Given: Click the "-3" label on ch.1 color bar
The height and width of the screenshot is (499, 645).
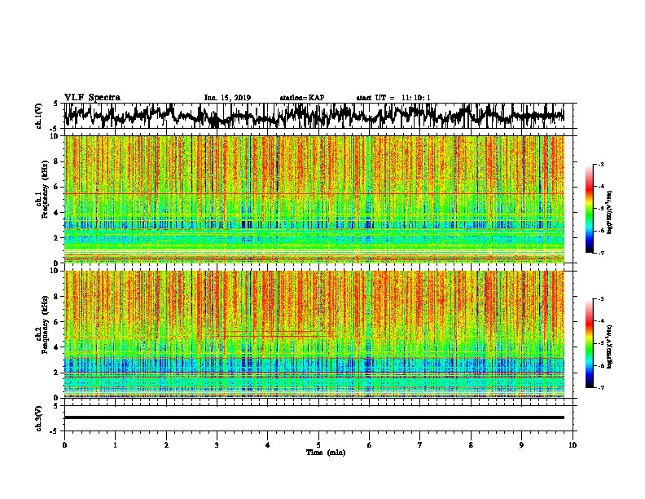Looking at the screenshot, I should pos(601,165).
